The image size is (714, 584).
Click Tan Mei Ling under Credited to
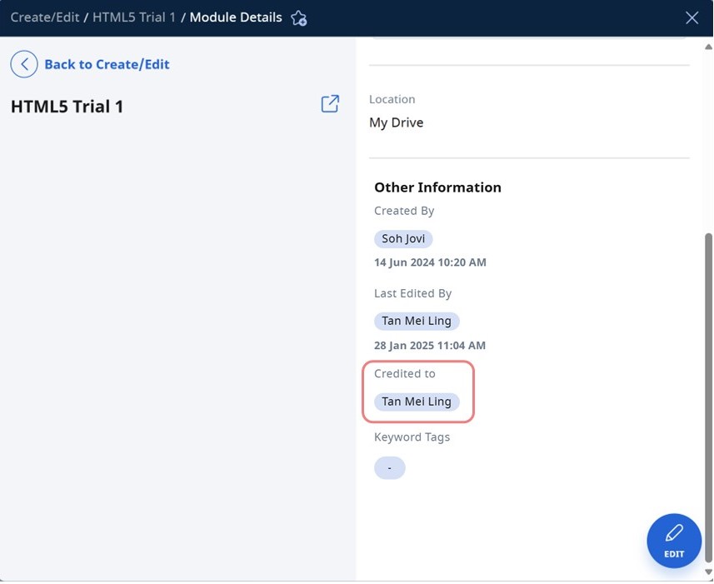[417, 402]
